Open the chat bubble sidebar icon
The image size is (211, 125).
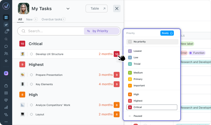pos(6,46)
